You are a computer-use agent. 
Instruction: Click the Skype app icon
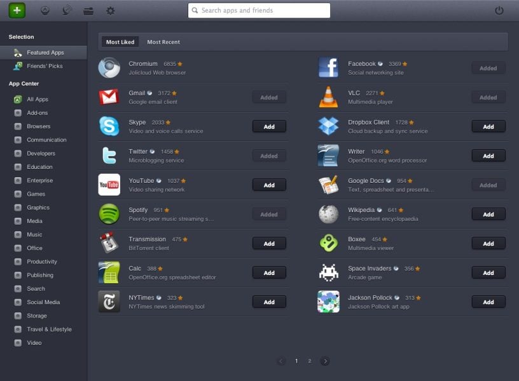[x=109, y=126]
